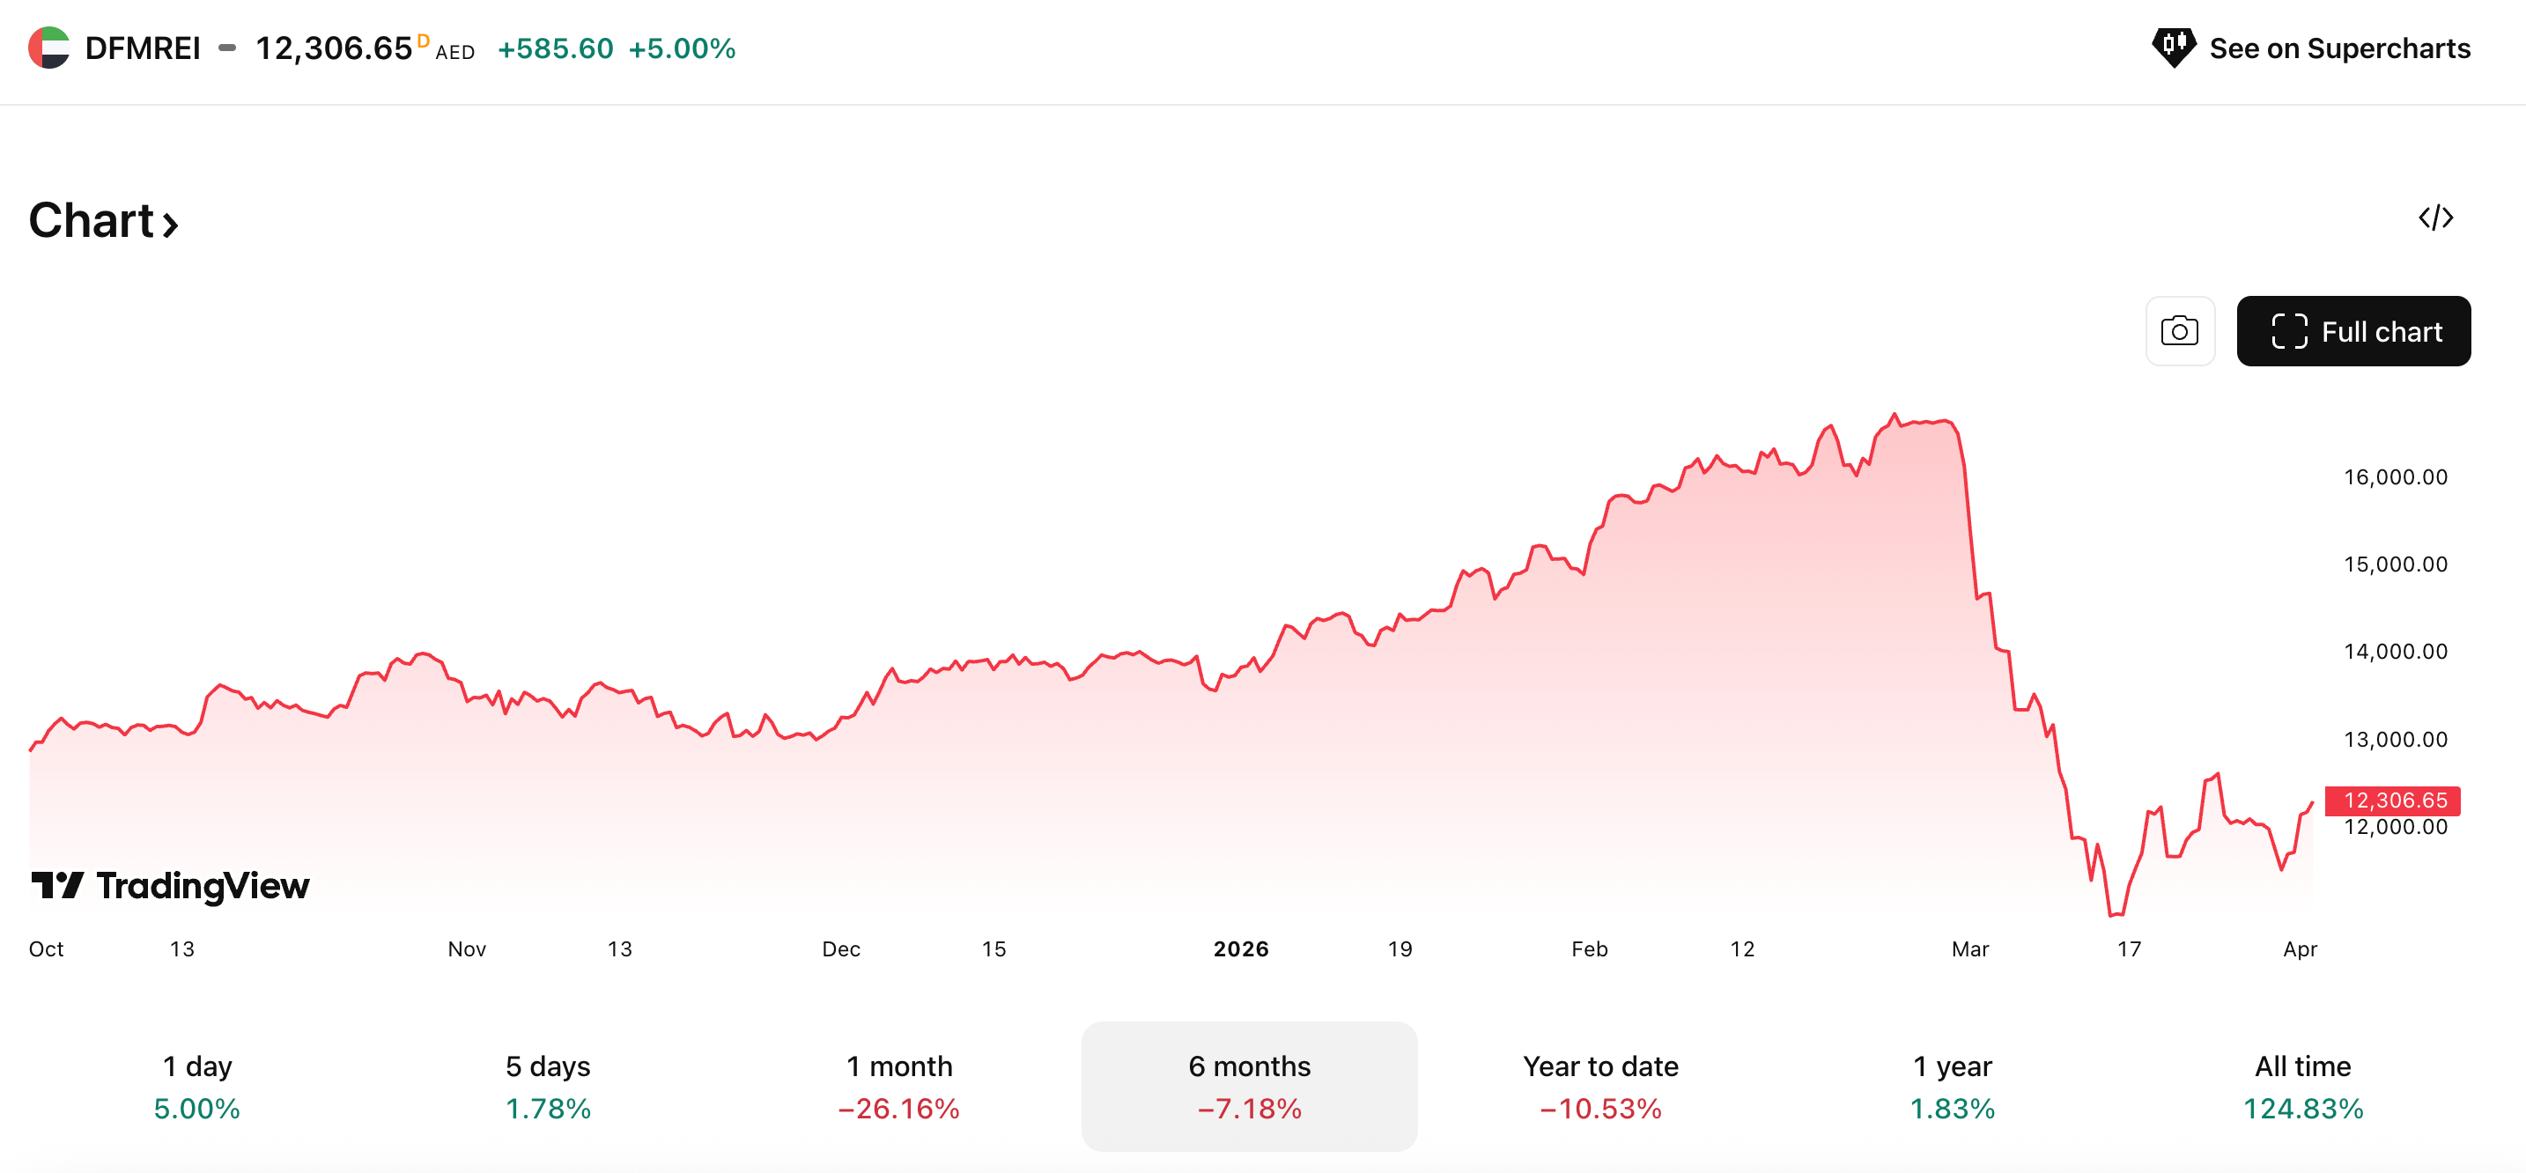The image size is (2526, 1173).
Task: Click the TradingView logo on the chart
Action: pyautogui.click(x=171, y=886)
